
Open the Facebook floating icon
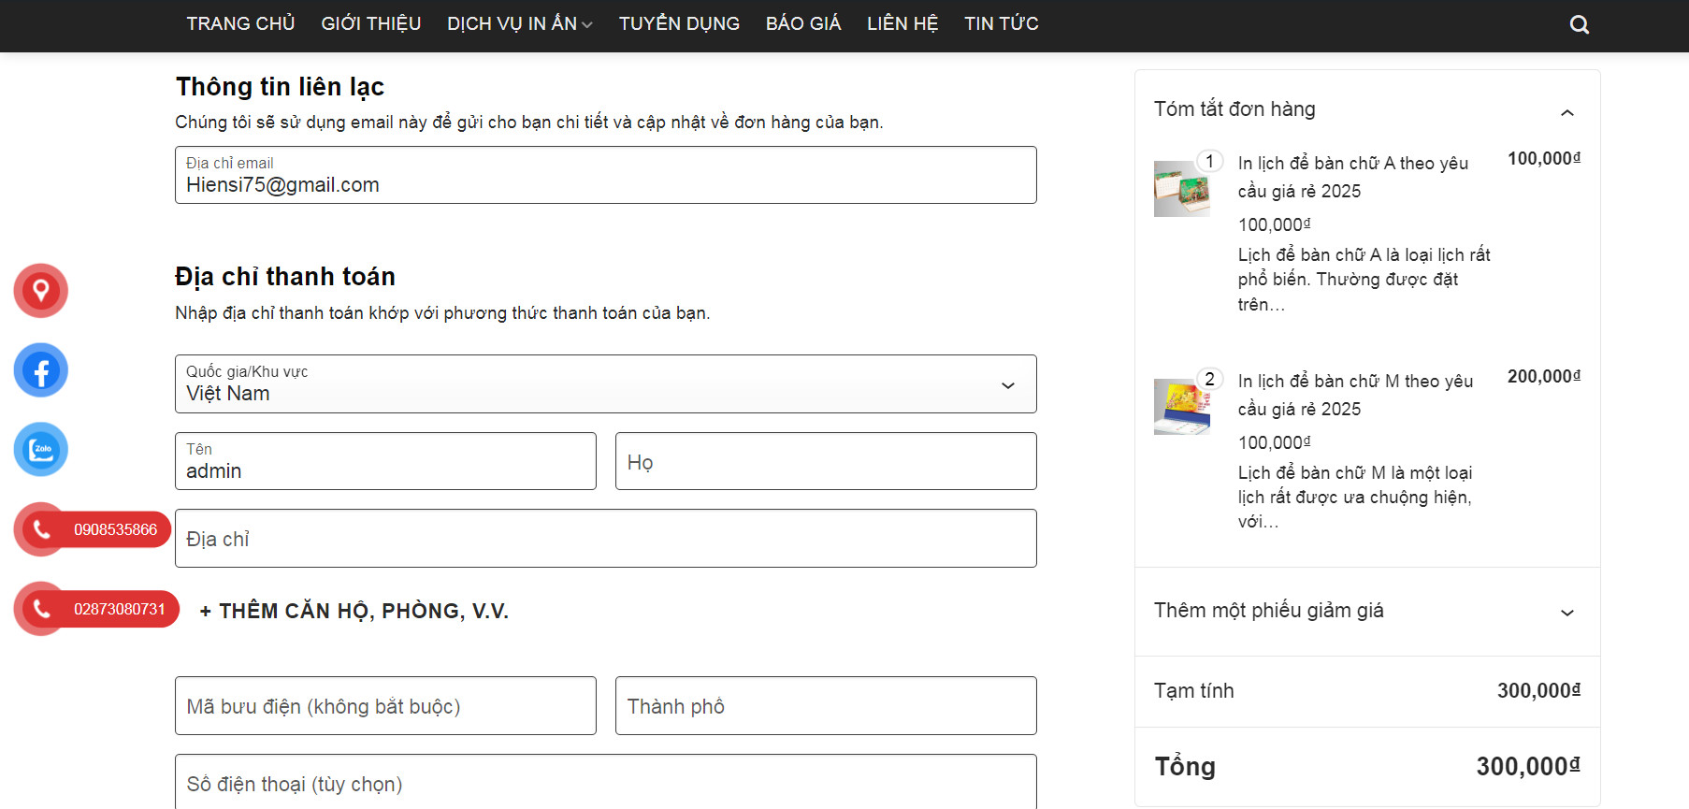41,370
